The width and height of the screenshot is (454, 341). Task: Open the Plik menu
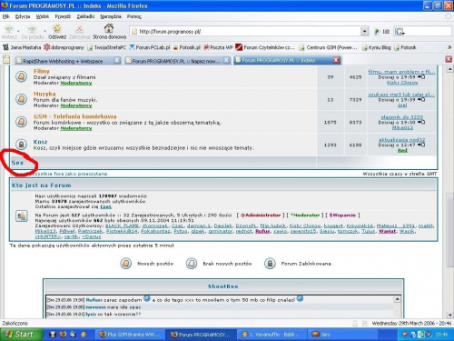(x=6, y=16)
